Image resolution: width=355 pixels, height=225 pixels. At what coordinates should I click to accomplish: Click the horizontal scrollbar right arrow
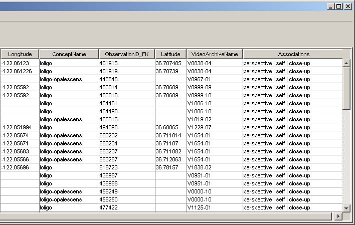(x=338, y=215)
